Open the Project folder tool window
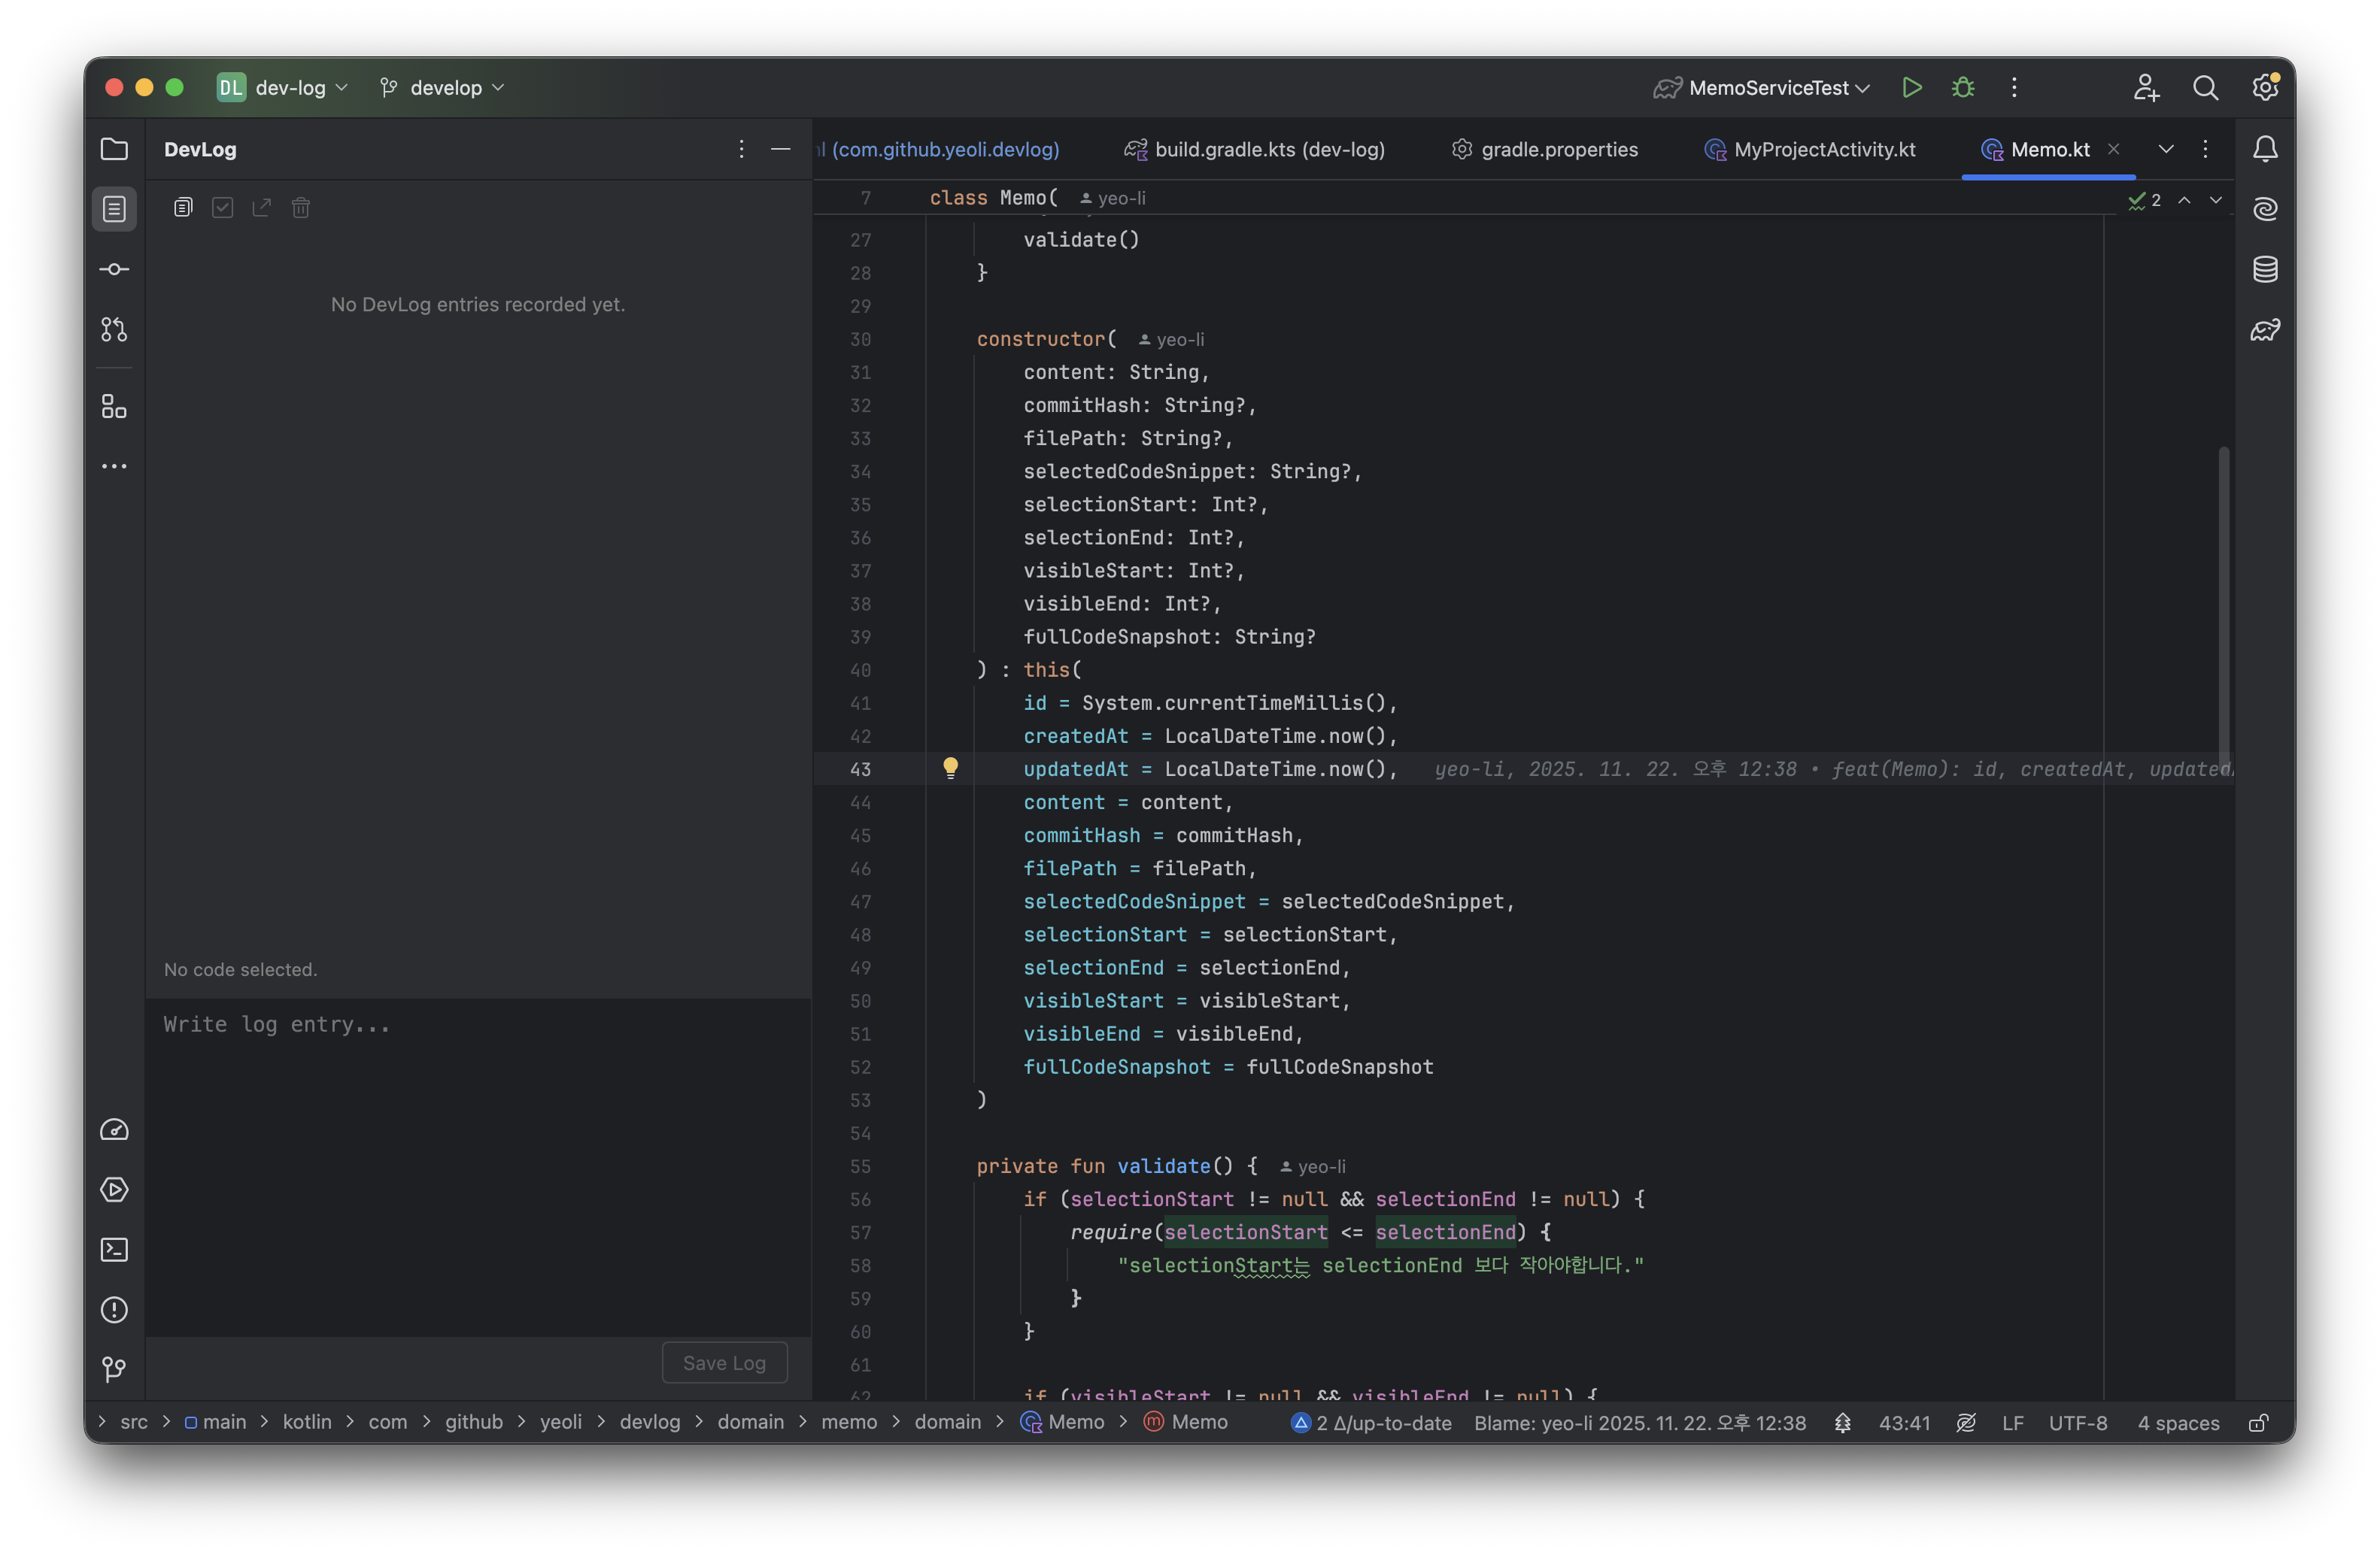Viewport: 2380px width, 1555px height. pos(114,149)
